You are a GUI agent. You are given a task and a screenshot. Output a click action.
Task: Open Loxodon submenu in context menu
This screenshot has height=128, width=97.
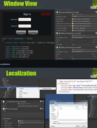coord(28,89)
